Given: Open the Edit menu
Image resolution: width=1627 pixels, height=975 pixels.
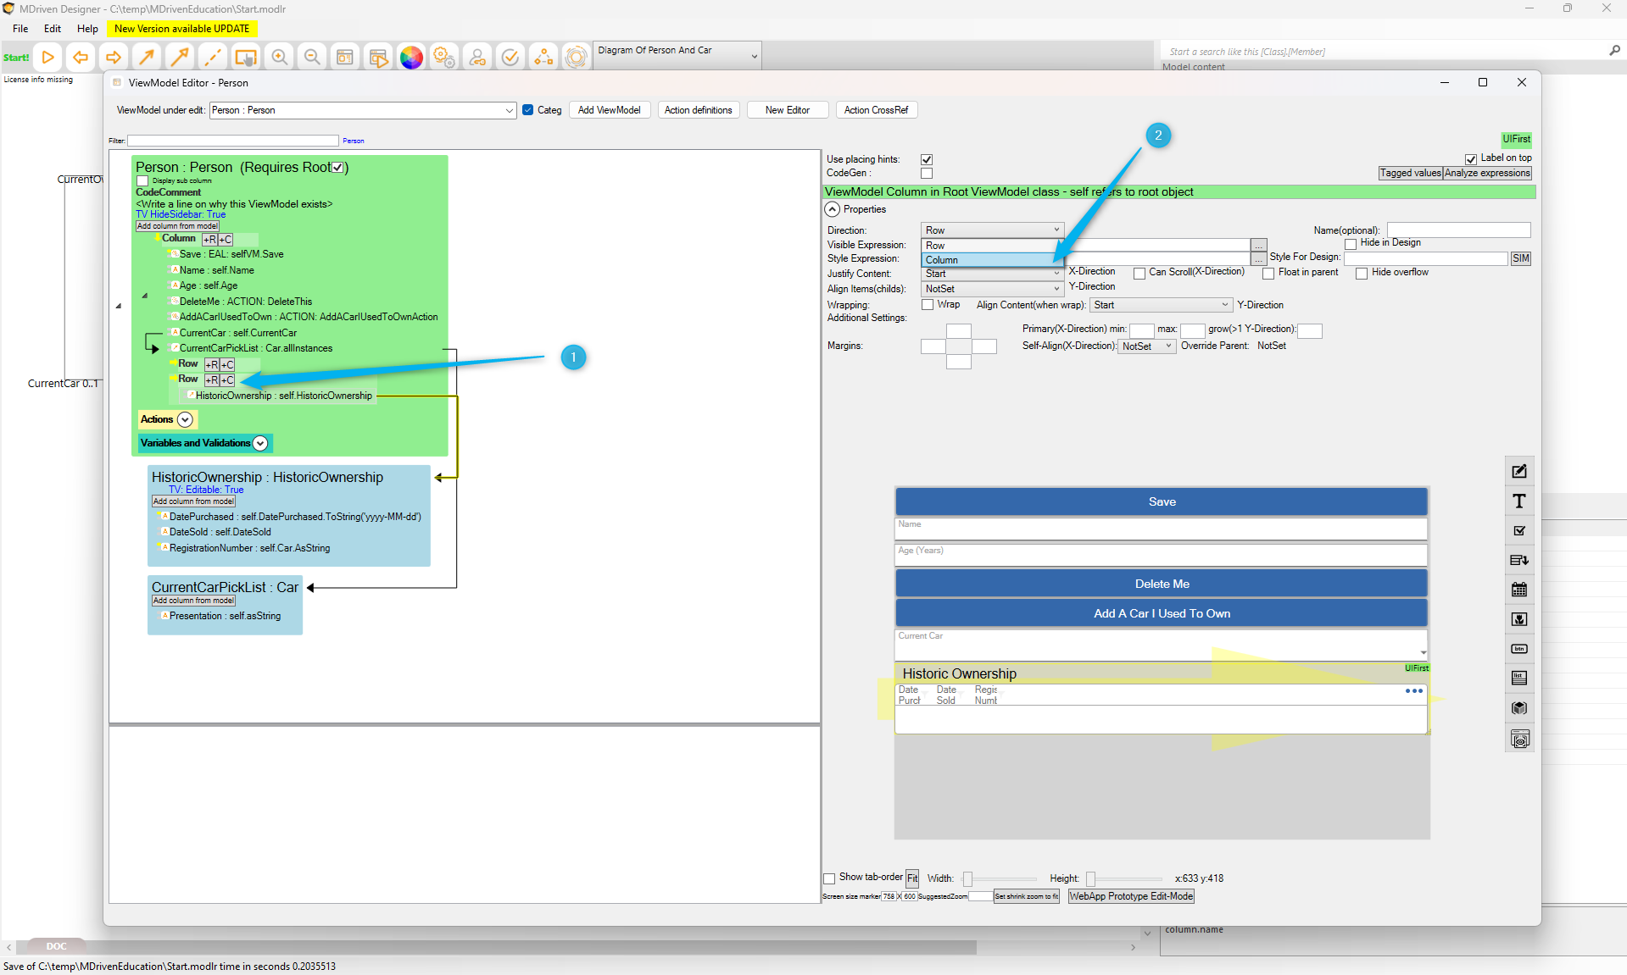Looking at the screenshot, I should tap(53, 28).
